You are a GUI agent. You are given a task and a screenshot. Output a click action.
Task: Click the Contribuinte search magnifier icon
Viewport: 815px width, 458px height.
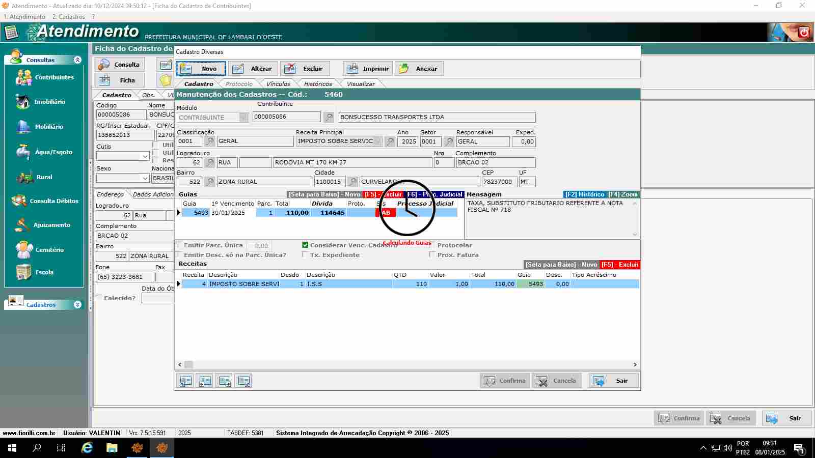(x=329, y=118)
